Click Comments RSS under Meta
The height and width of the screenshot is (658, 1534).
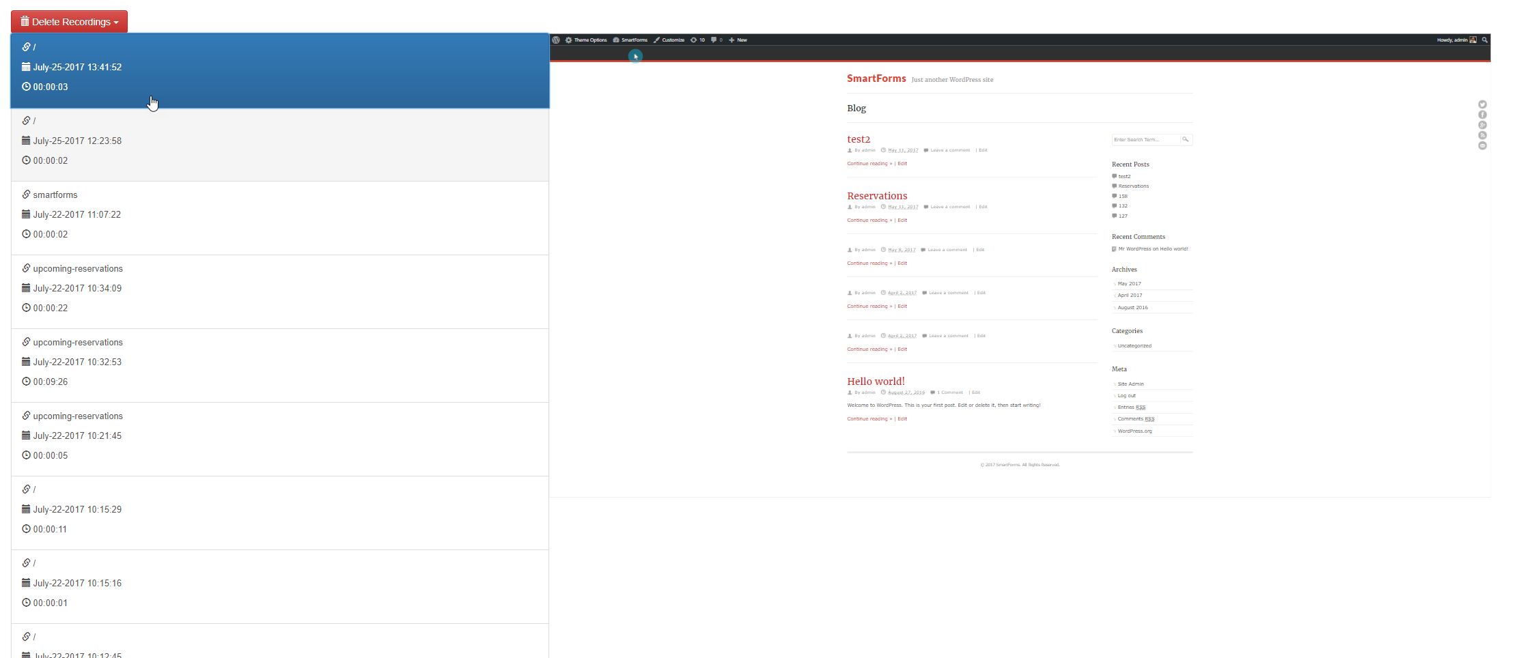point(1136,419)
